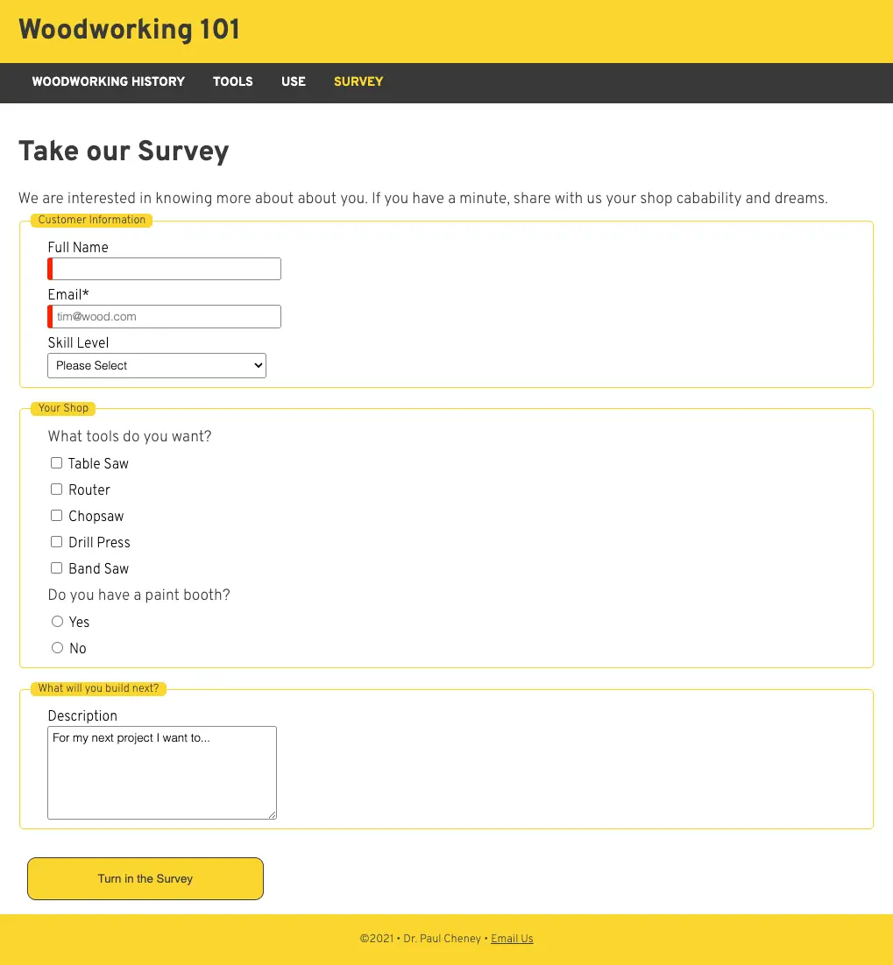Choose Yes for paint booth

(x=57, y=622)
